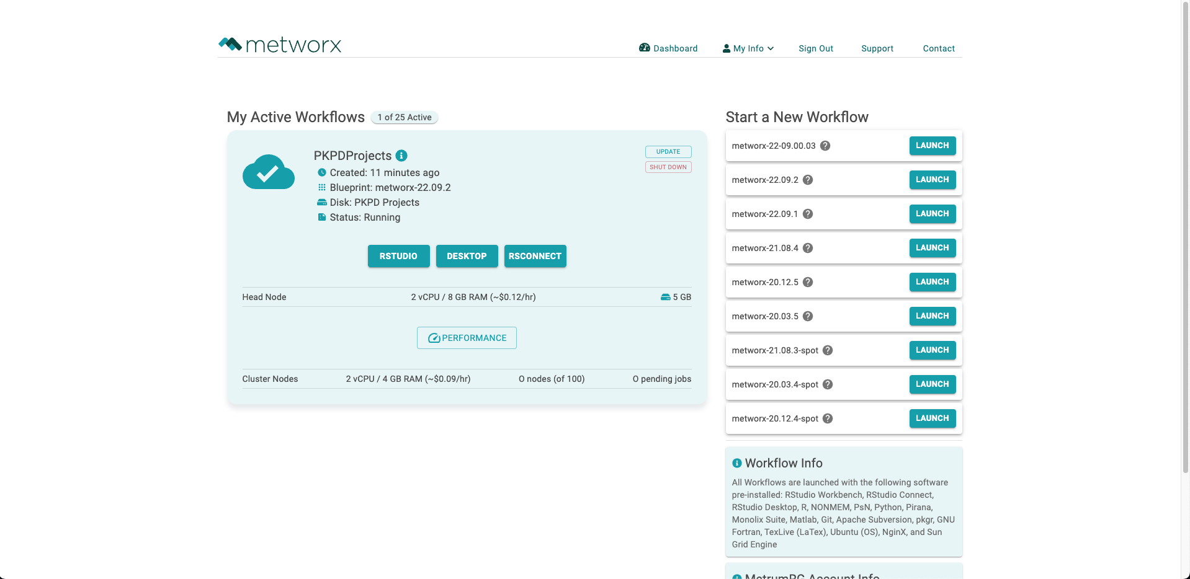Launch metworx-20.03.4-spot workflow
1190x579 pixels.
point(933,384)
